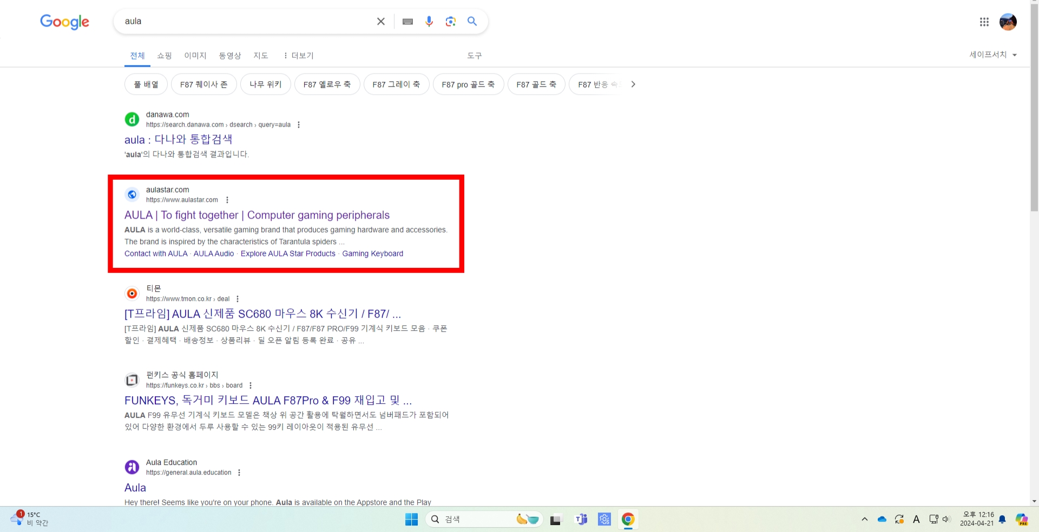
Task: Open the on-screen keyboard input tool
Action: pyautogui.click(x=408, y=21)
